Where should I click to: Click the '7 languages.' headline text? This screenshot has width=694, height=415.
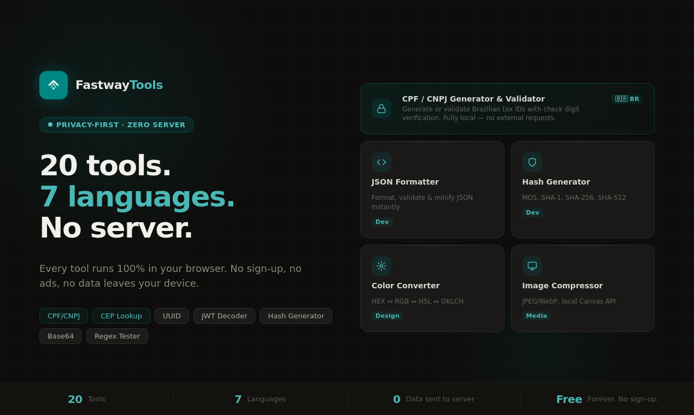[x=137, y=197]
